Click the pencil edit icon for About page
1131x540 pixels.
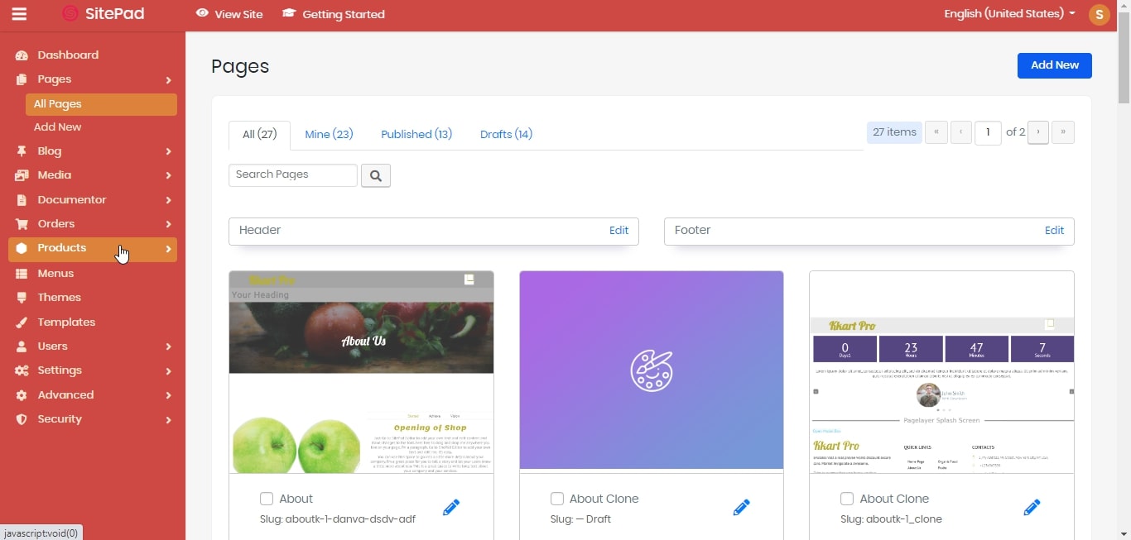pyautogui.click(x=451, y=508)
